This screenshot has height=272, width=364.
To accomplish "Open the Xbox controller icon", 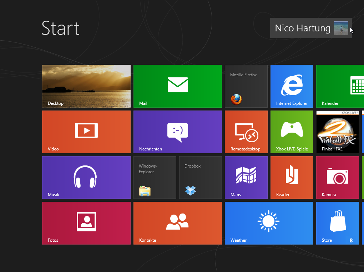I will click(292, 130).
